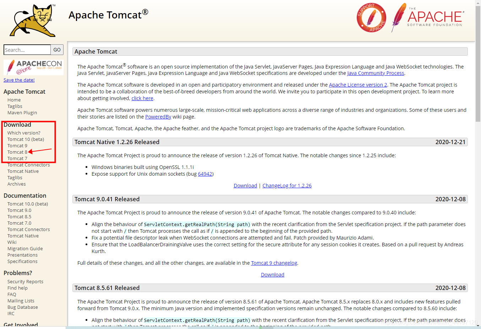Open the Specifications sidebar link
The width and height of the screenshot is (481, 329).
click(22, 262)
